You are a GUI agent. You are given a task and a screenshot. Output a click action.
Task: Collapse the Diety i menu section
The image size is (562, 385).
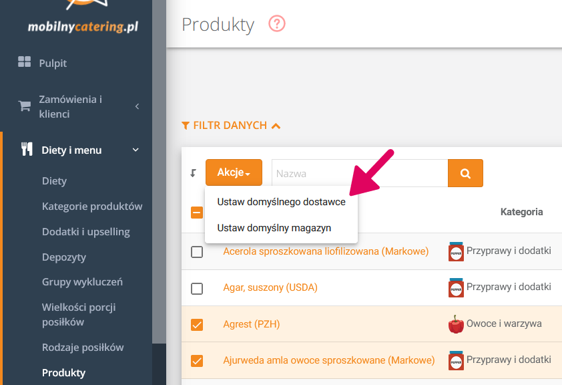point(135,150)
